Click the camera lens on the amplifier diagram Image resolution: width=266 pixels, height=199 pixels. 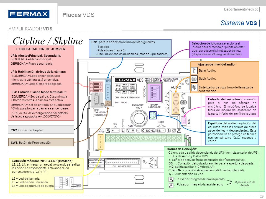139,118
